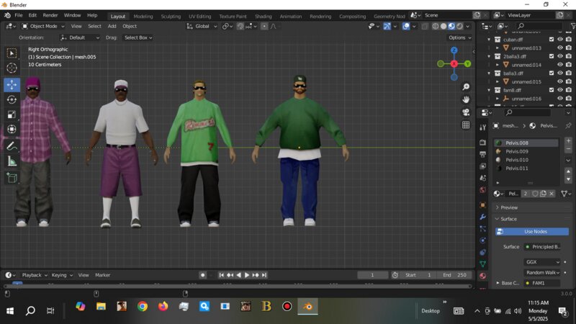Exclude 2balla3.dff collection checkbox
The height and width of the screenshot is (324, 576).
tap(552, 56)
